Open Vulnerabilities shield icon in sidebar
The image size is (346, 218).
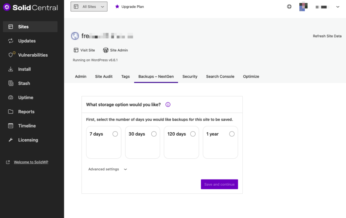[11, 55]
